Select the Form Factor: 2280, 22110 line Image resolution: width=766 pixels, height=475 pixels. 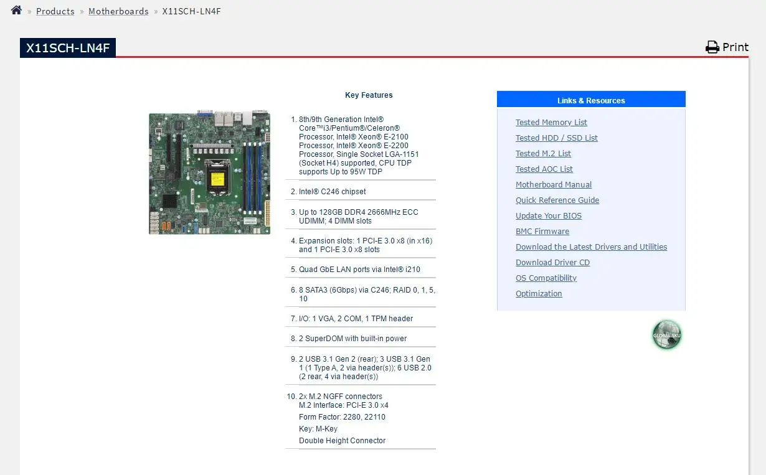click(342, 417)
